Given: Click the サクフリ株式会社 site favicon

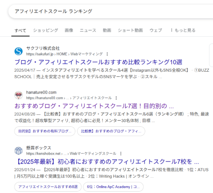Looking at the screenshot, I should (x=18, y=51).
